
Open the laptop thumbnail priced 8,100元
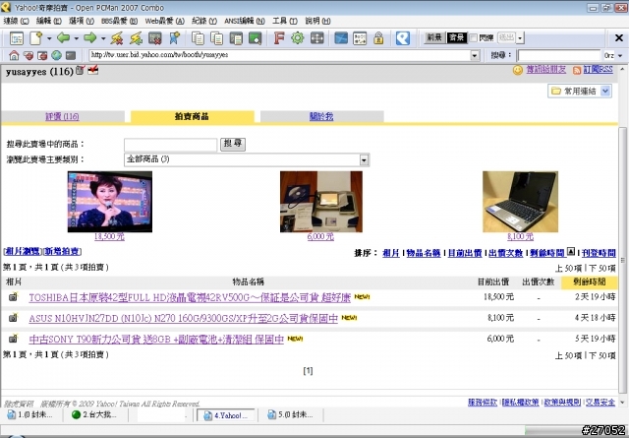[x=520, y=202]
